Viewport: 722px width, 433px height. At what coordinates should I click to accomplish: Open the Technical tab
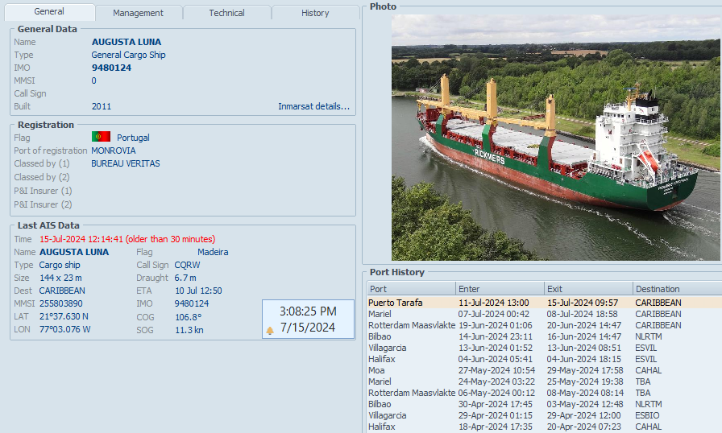226,13
